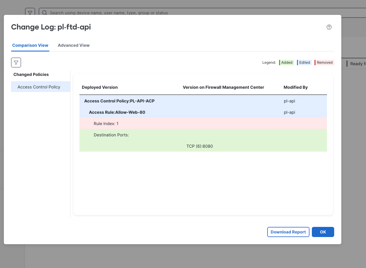
Task: Click the Added legend swatch
Action: pos(287,63)
